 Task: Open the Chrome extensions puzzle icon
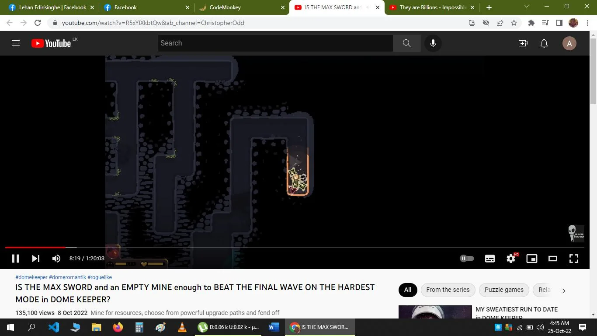click(x=531, y=23)
